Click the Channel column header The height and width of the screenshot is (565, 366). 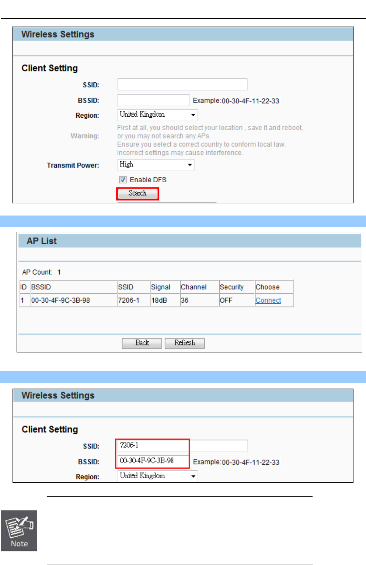point(199,287)
